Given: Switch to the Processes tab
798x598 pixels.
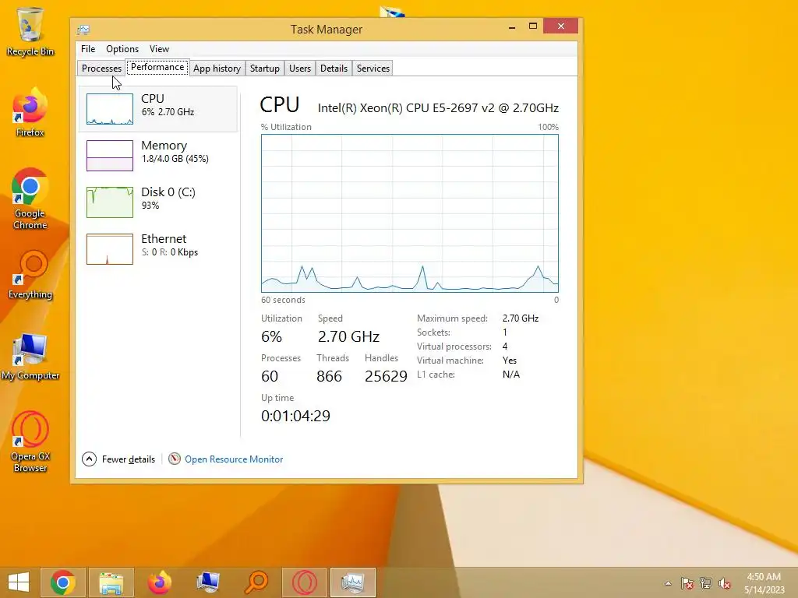Looking at the screenshot, I should (x=102, y=69).
